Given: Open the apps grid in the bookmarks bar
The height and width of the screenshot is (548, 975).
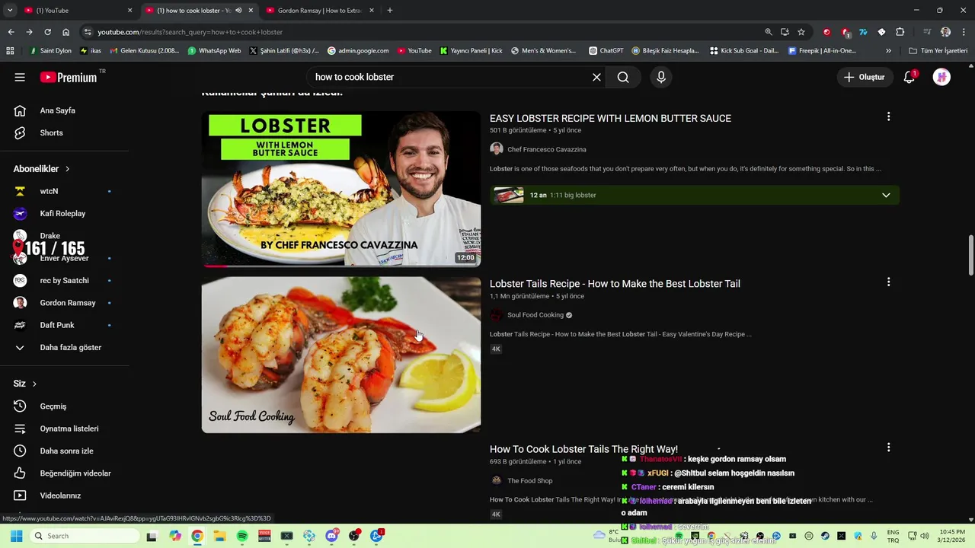Looking at the screenshot, I should coord(10,51).
